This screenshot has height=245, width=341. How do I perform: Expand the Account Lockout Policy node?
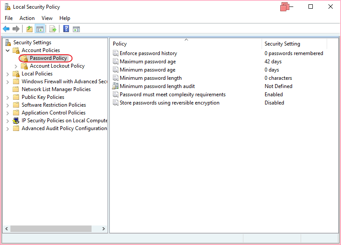coord(16,66)
